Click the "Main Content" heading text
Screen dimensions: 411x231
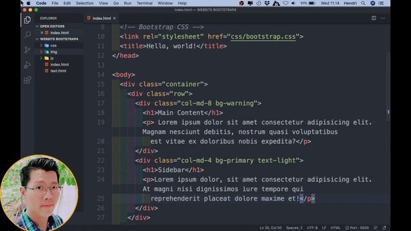pos(181,113)
